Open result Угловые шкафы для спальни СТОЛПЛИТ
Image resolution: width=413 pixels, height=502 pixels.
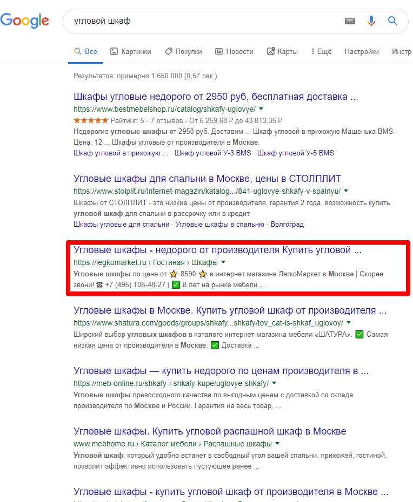click(x=208, y=178)
